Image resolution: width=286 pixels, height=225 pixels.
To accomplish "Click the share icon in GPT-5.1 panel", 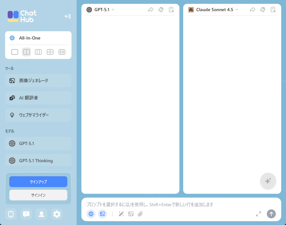I will pyautogui.click(x=151, y=10).
